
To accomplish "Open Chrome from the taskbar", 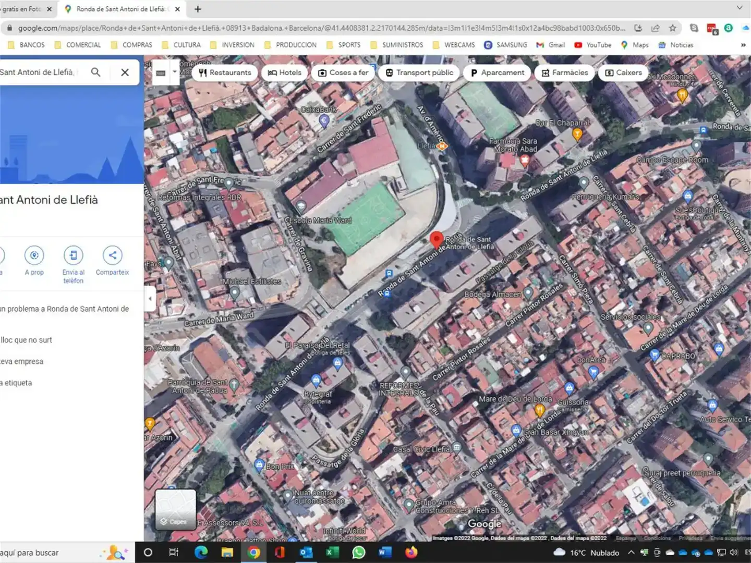I will click(254, 553).
